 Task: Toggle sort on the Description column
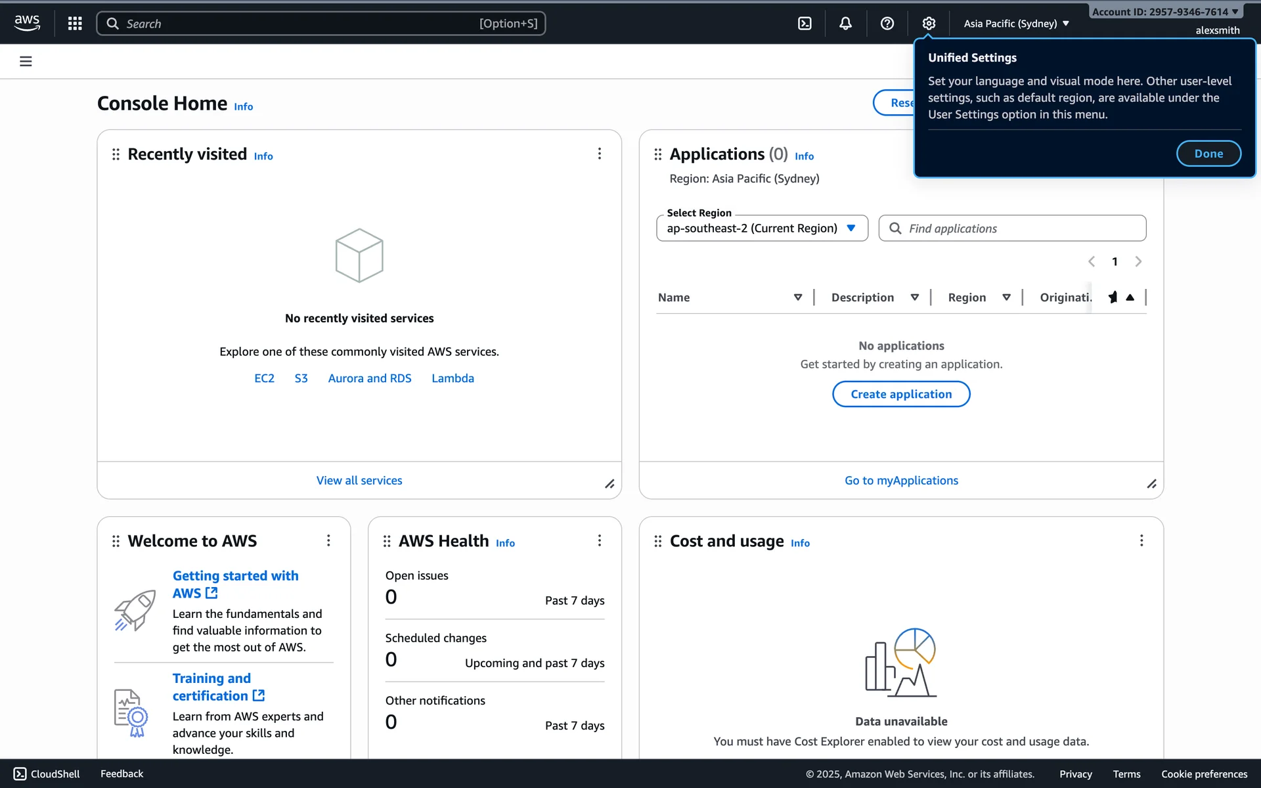914,297
